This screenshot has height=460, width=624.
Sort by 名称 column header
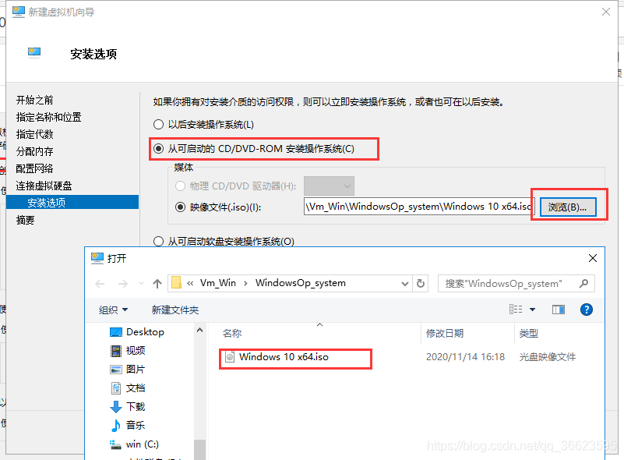232,334
